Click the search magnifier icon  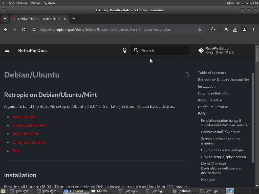(136, 50)
